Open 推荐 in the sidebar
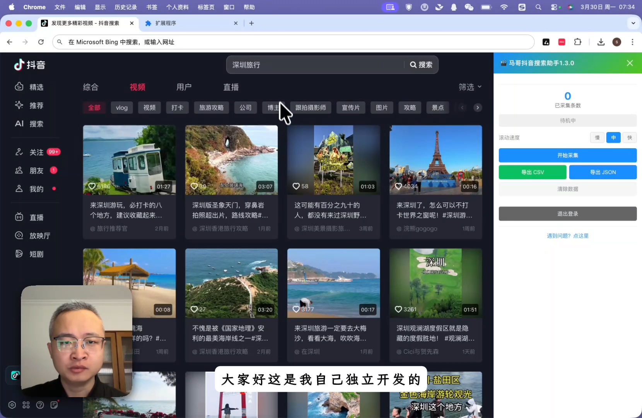642x418 pixels. [29, 105]
